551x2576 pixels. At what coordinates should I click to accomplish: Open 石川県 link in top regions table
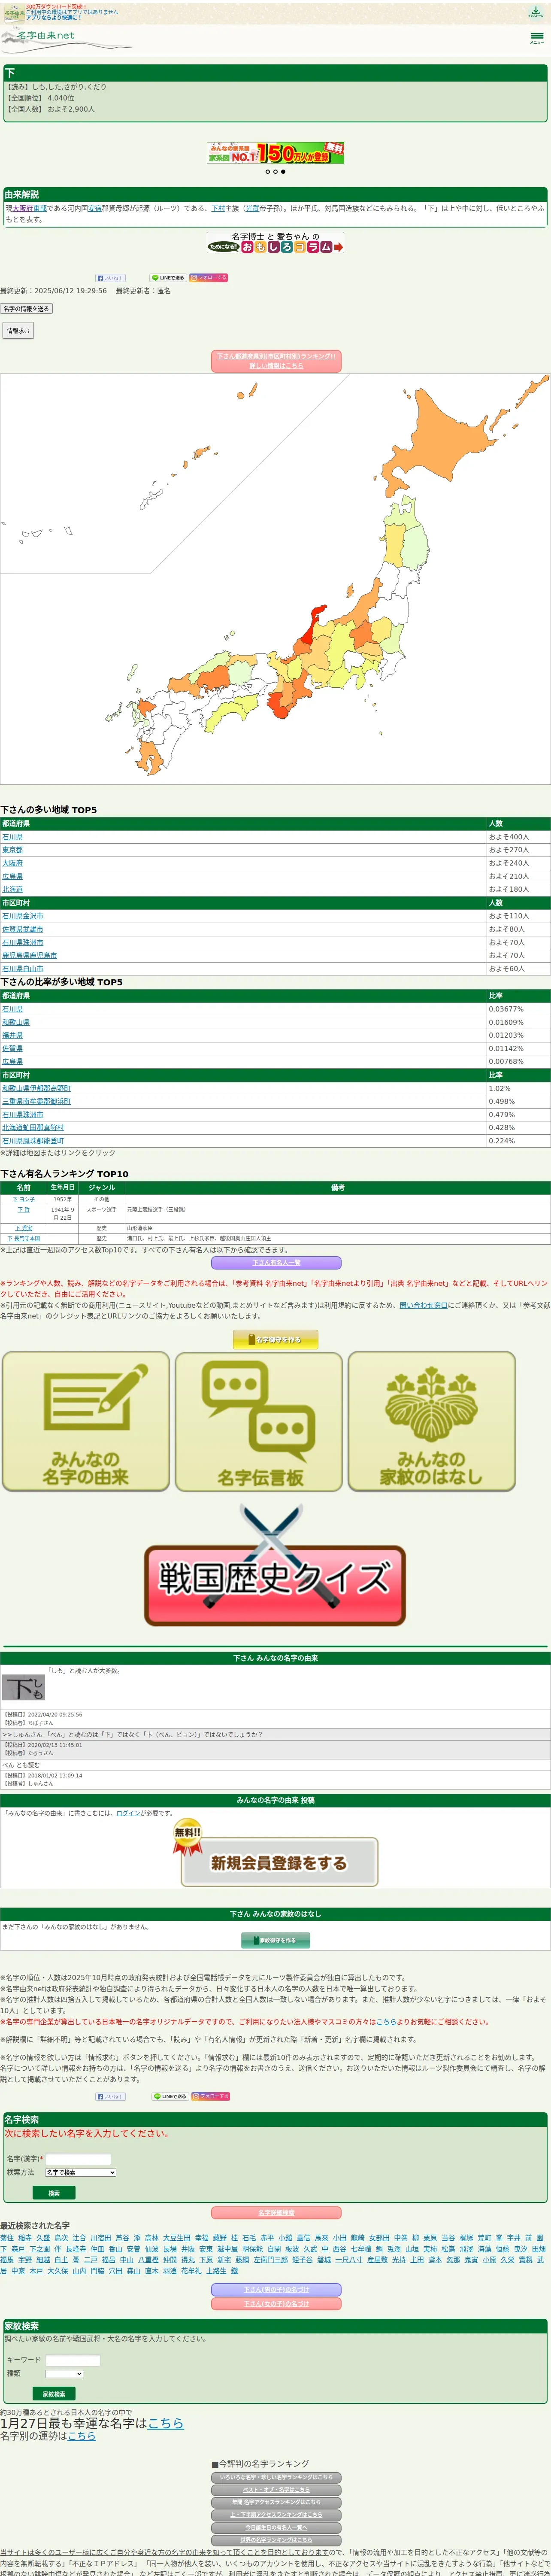(12, 837)
